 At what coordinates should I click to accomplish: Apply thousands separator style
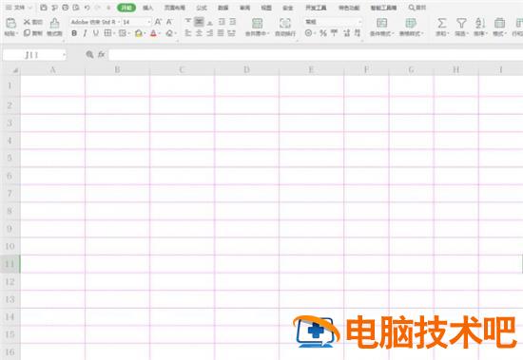tap(334, 32)
